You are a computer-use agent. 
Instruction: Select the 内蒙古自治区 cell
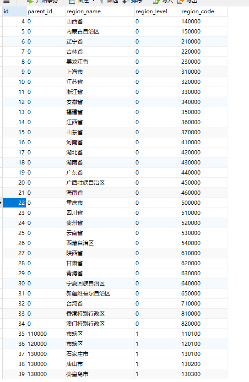[x=99, y=32]
